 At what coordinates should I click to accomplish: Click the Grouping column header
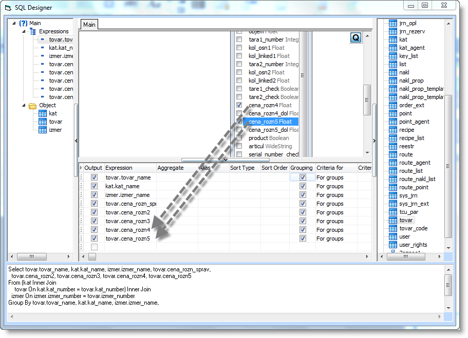(303, 168)
